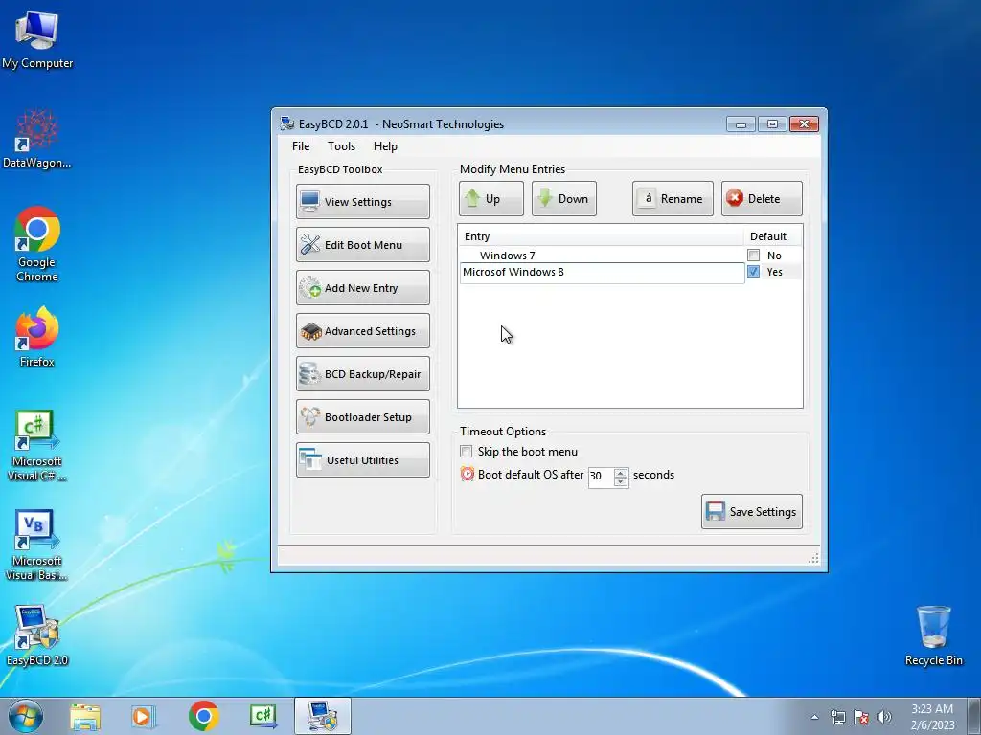Open the File menu
Screen dimensions: 981x735
click(301, 146)
